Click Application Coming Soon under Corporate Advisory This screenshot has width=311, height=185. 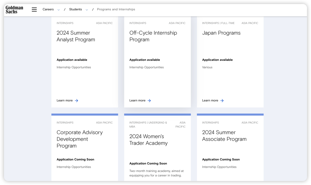[75, 159]
